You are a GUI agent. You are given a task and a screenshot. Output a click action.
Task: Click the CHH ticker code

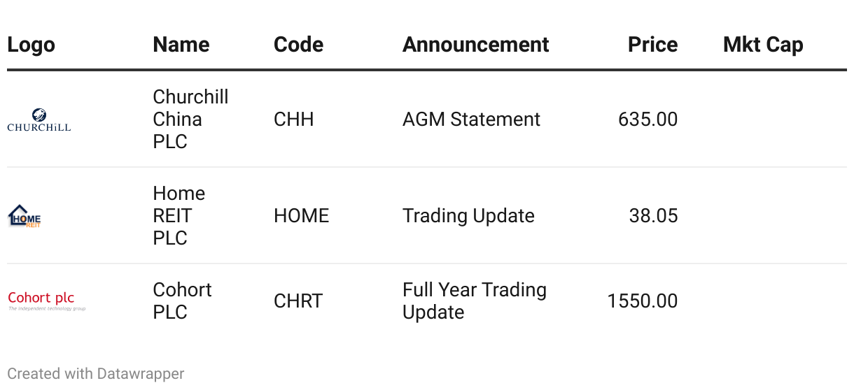(293, 120)
